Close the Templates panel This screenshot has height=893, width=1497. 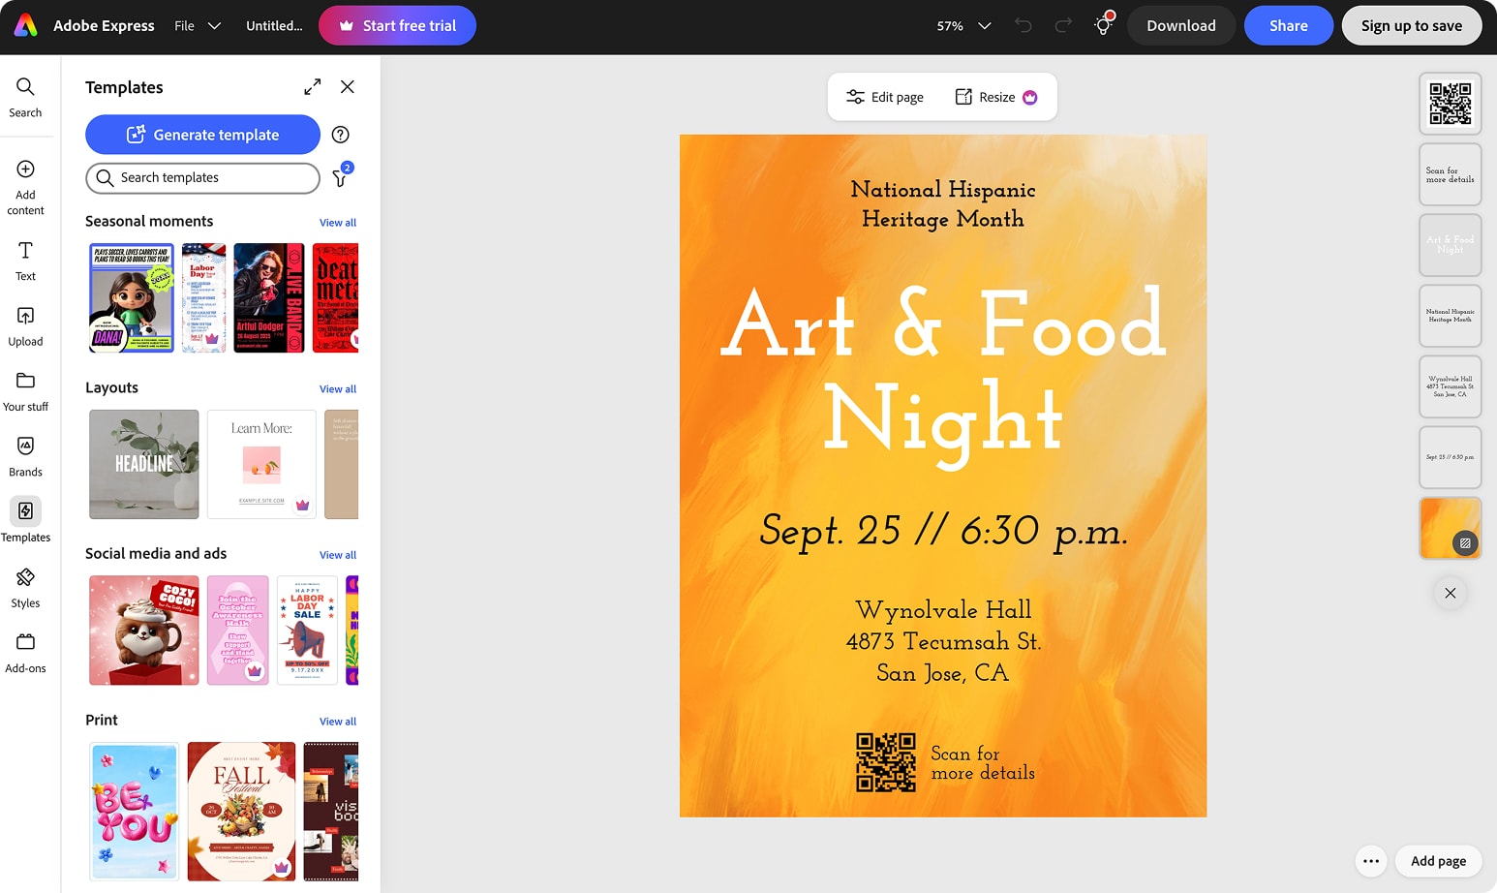pos(348,87)
